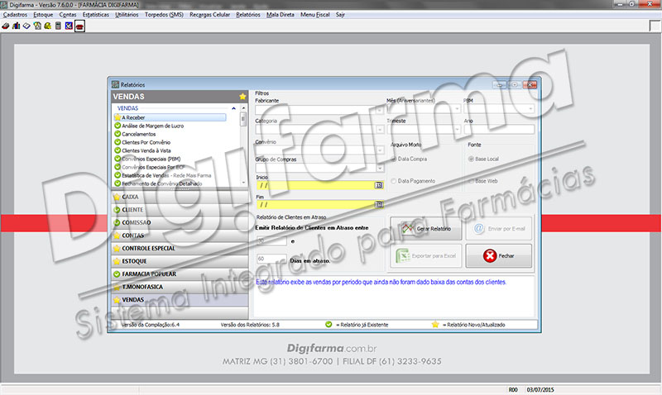This screenshot has width=662, height=395.
Task: Click the blue and red square toolbar icon
Action: click(69, 26)
